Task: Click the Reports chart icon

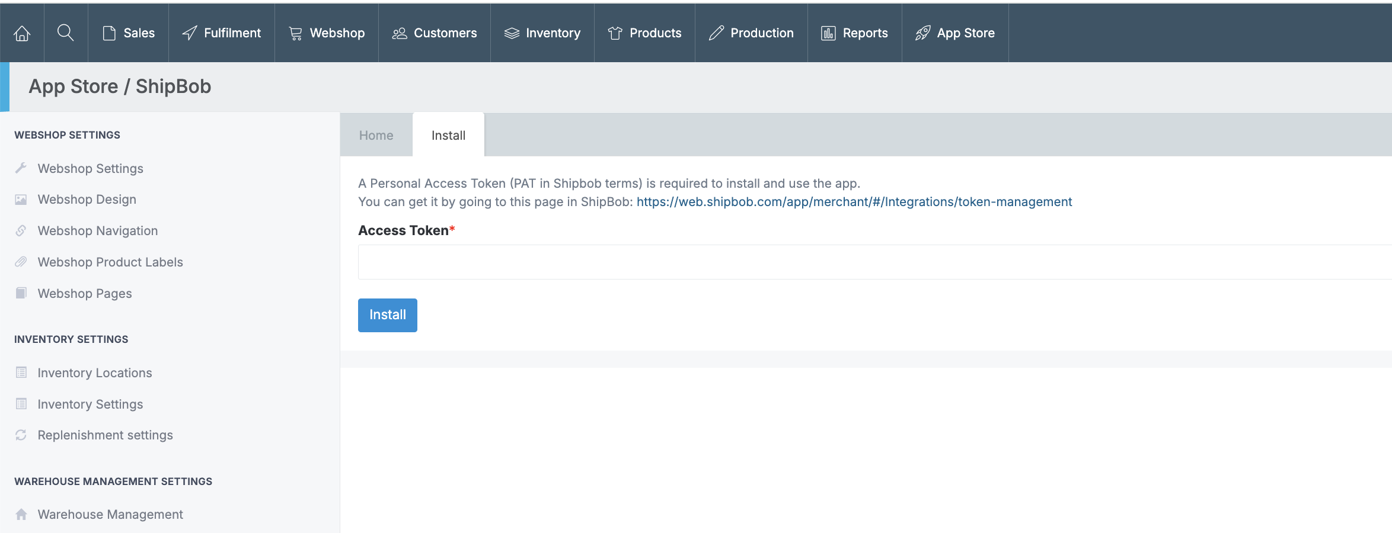Action: coord(828,33)
